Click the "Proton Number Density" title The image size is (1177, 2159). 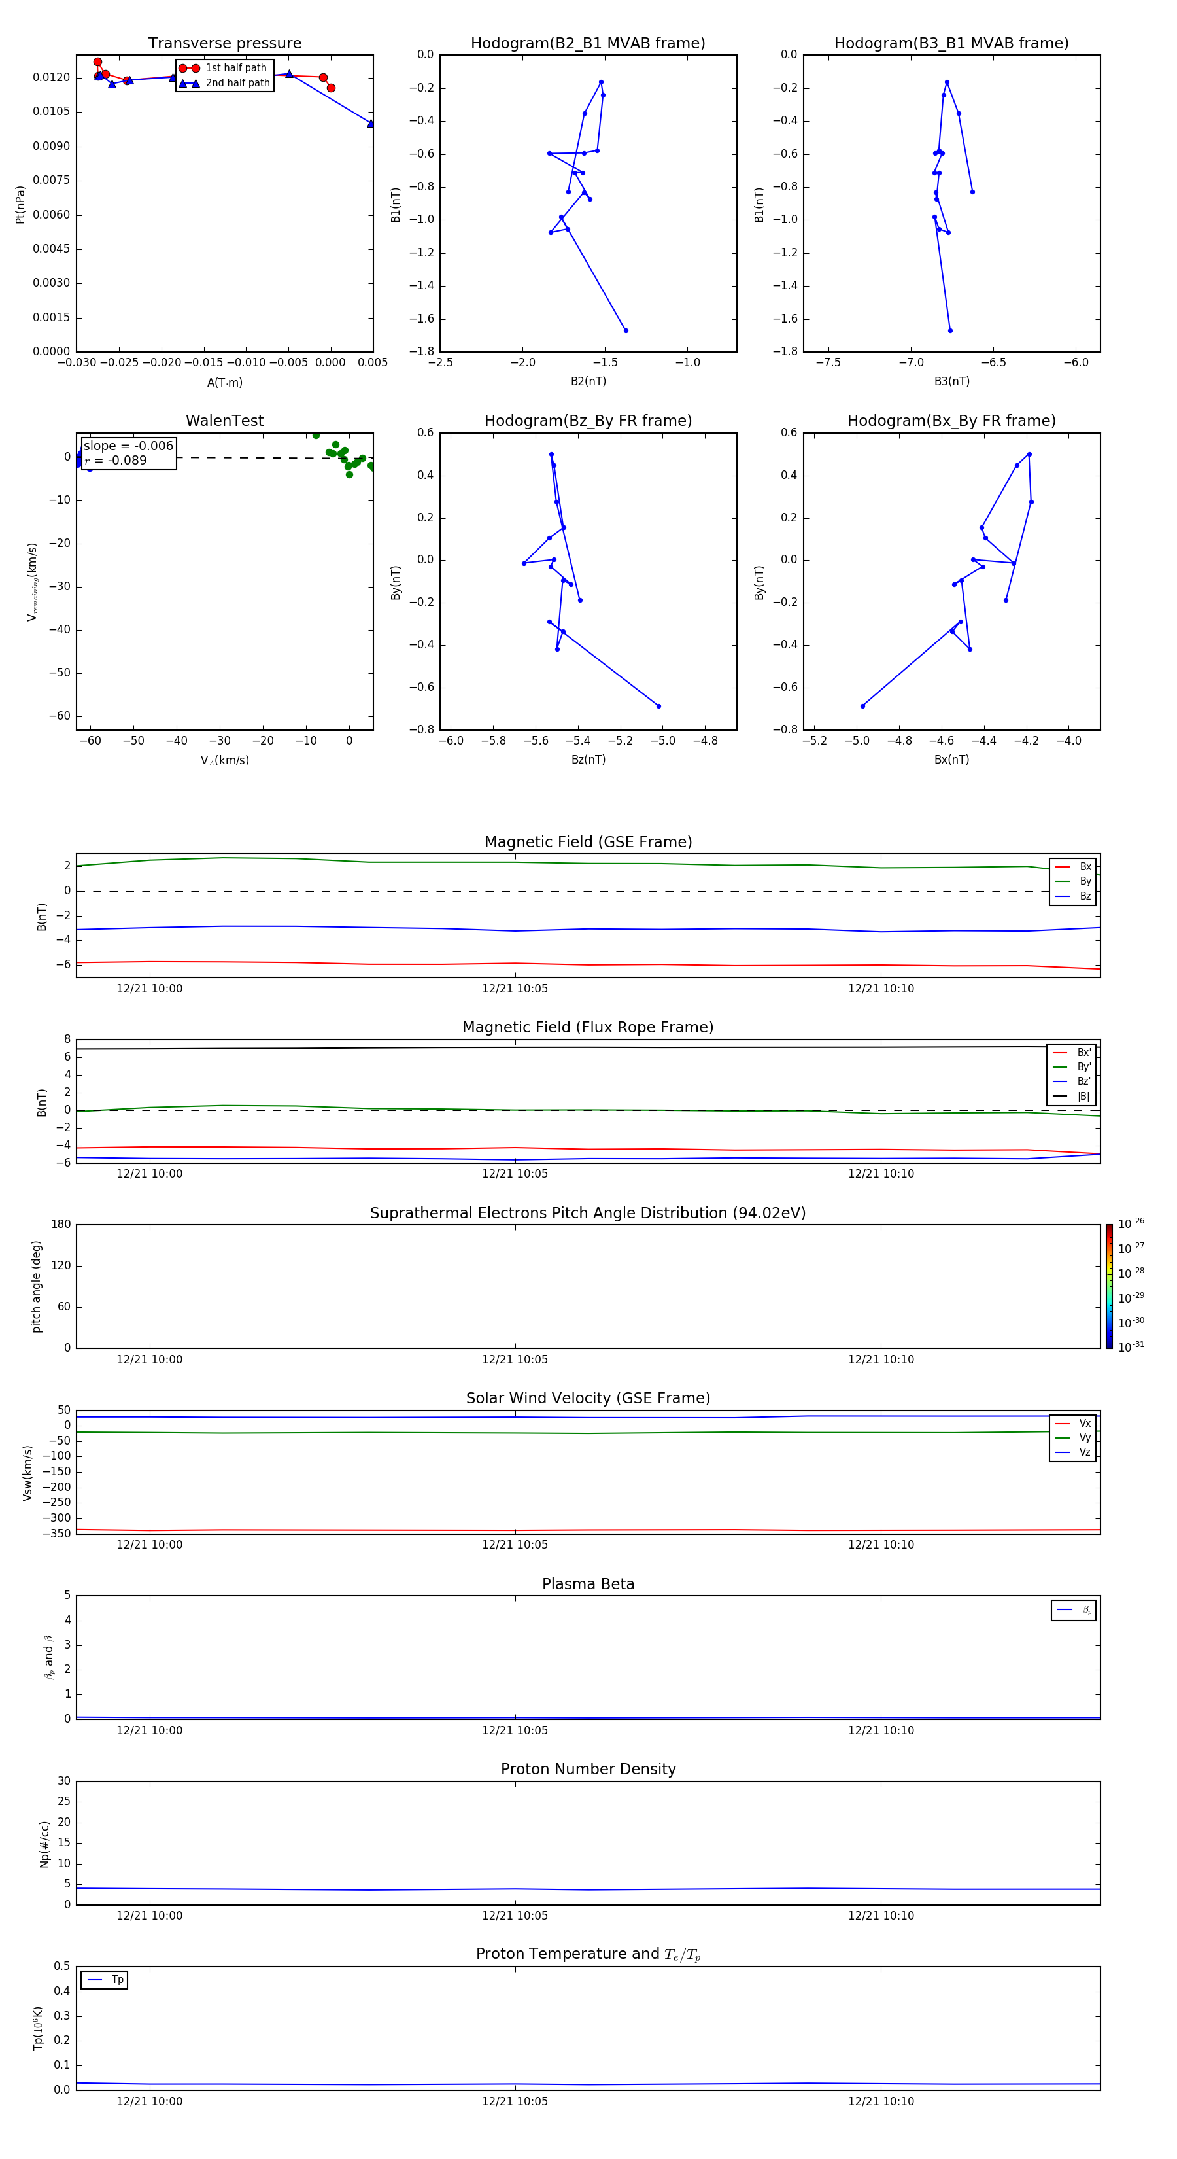coord(588,1769)
